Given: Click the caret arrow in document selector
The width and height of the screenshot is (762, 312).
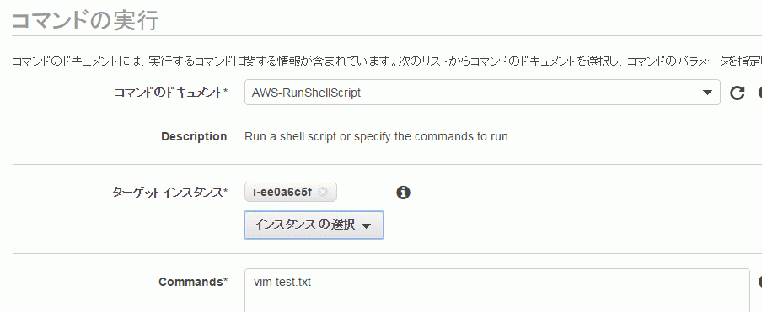Looking at the screenshot, I should (707, 93).
